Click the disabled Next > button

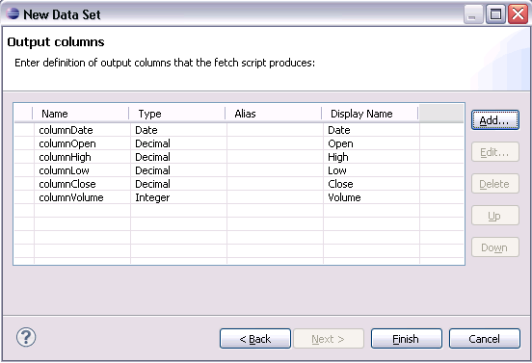click(x=329, y=339)
